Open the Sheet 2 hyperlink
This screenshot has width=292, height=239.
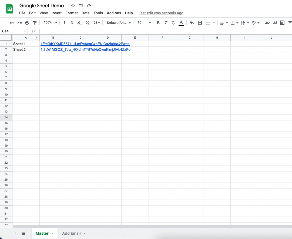85,49
